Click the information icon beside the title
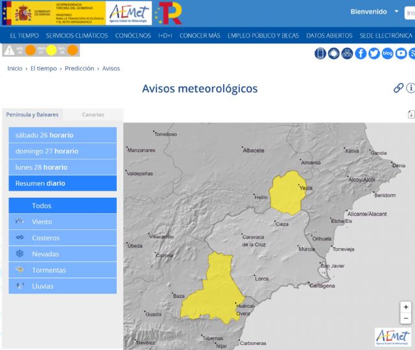Screen dimensions: 415x350 coord(410,88)
